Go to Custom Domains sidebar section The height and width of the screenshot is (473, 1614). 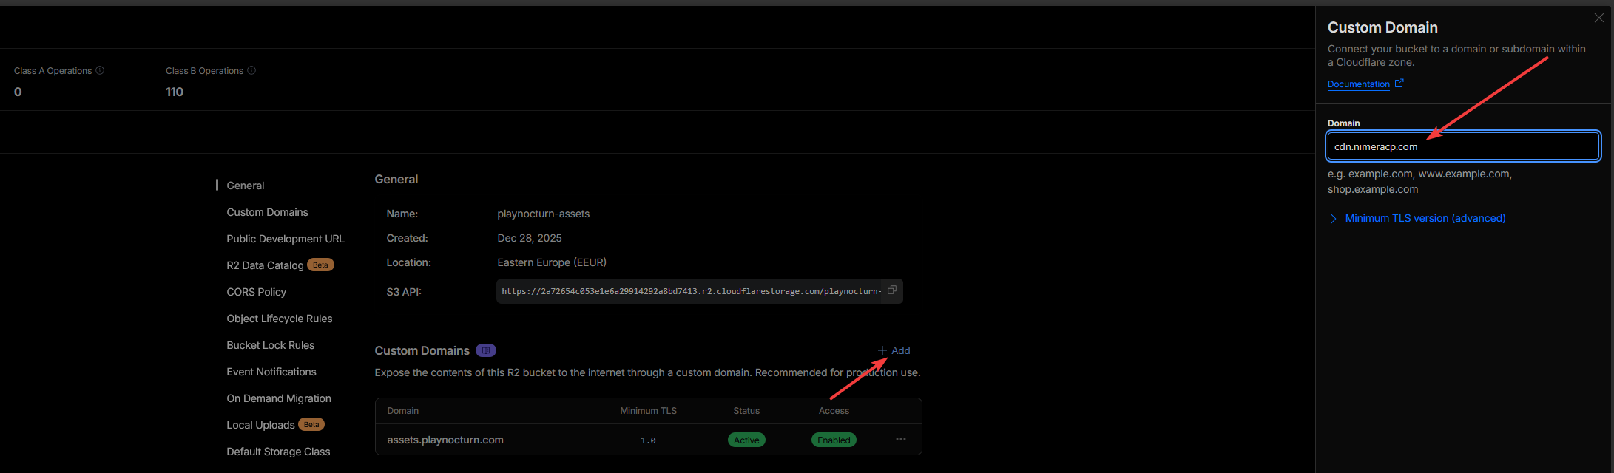[267, 212]
